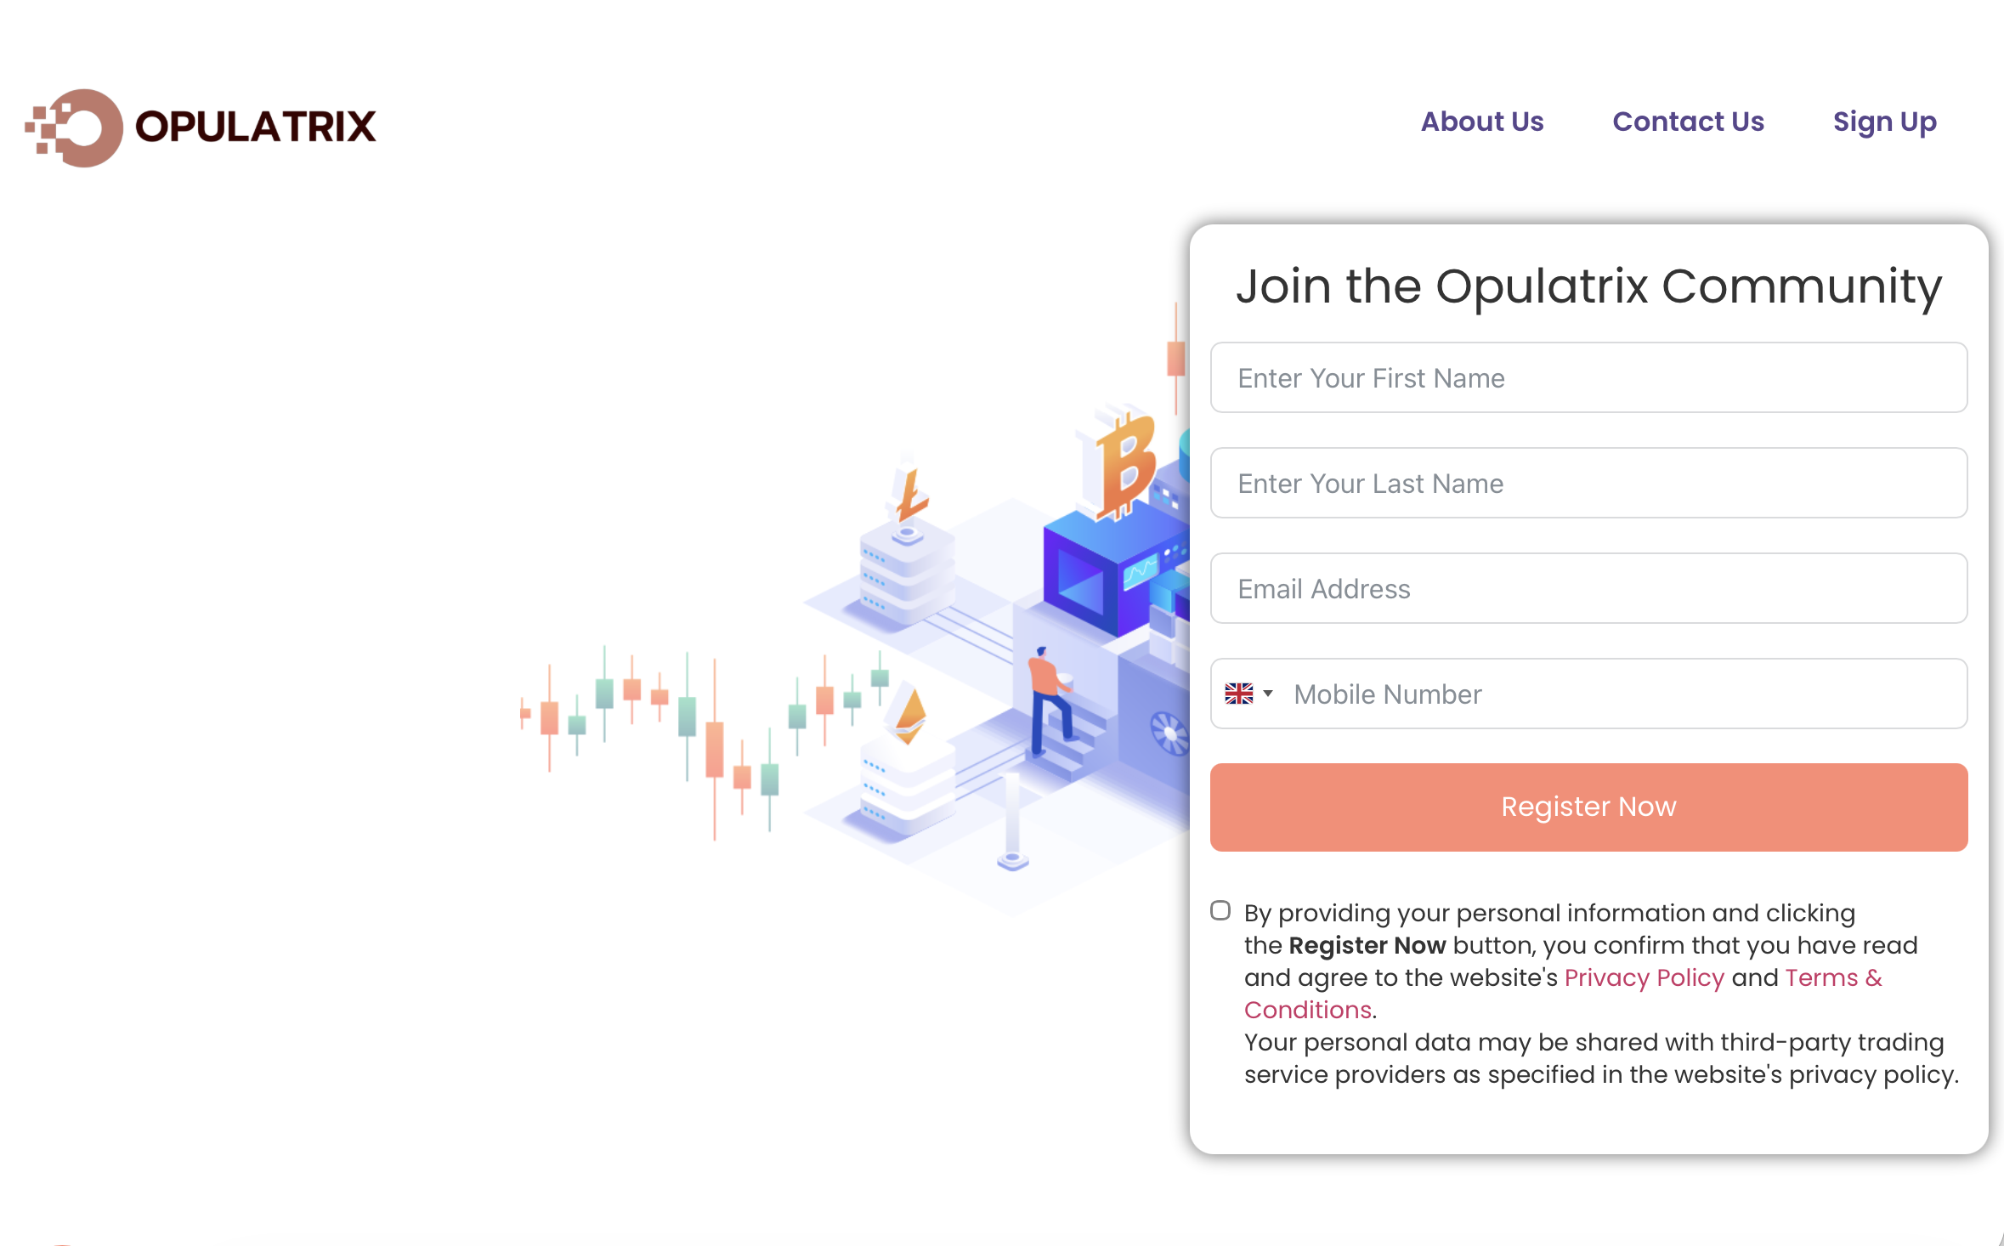Click the Opulatrix circular logo icon
This screenshot has height=1246, width=2004.
pos(76,127)
